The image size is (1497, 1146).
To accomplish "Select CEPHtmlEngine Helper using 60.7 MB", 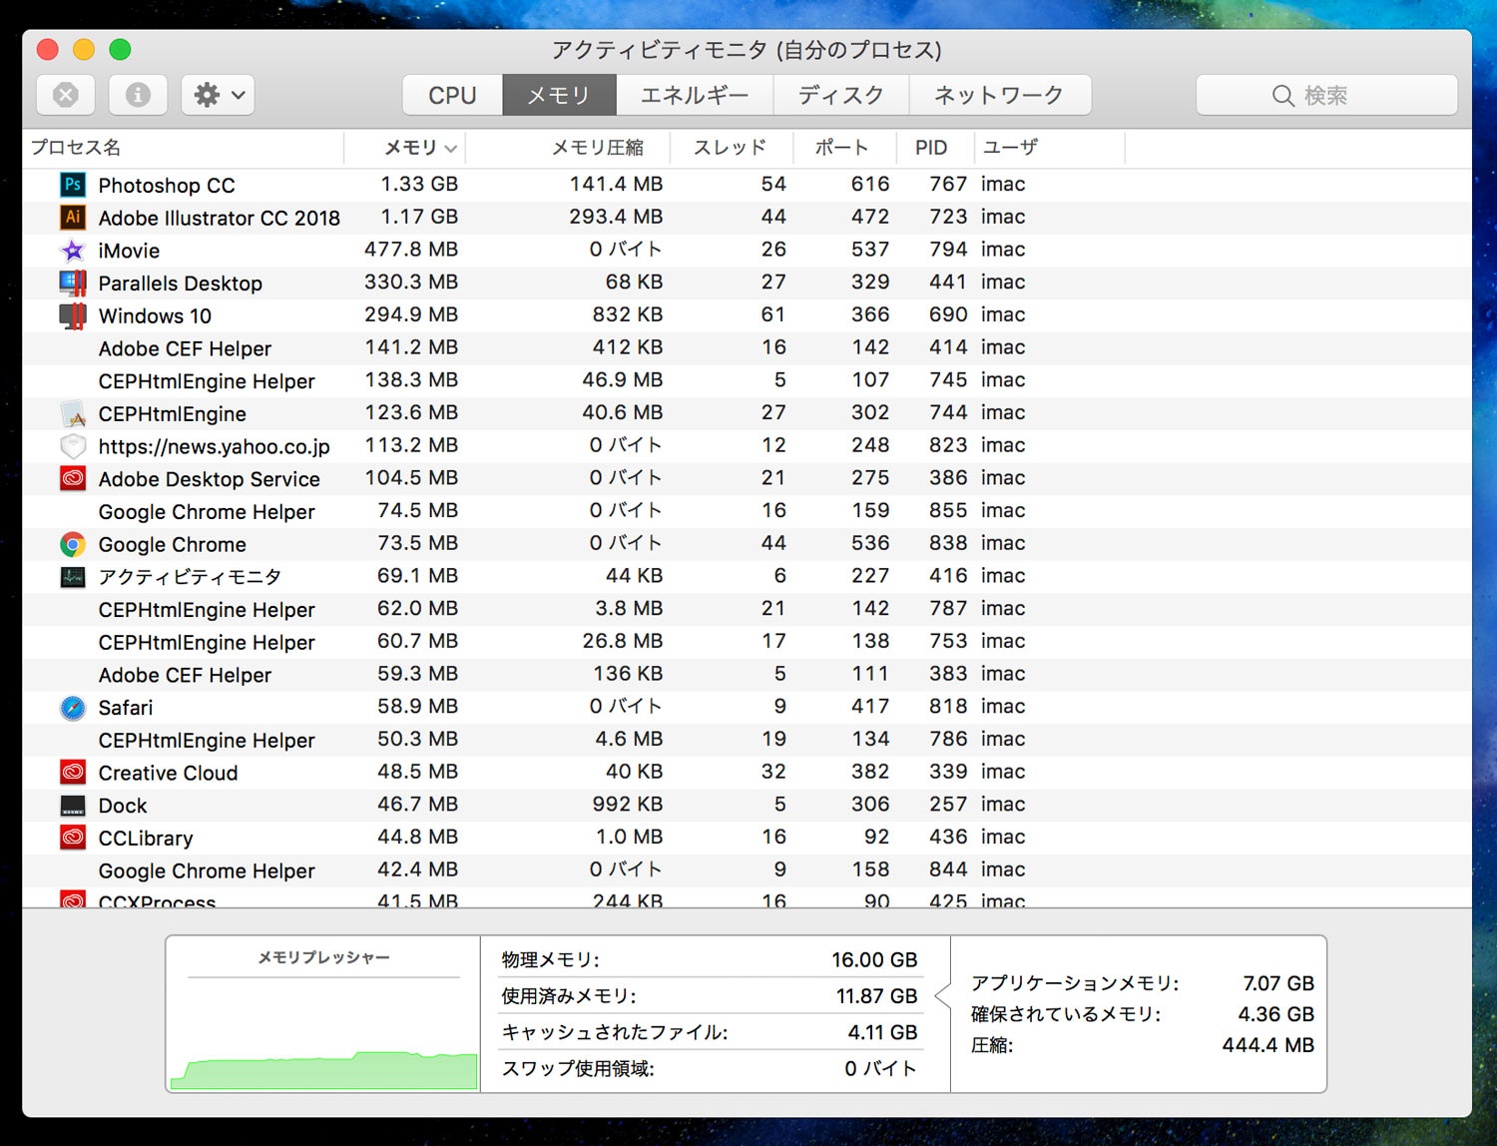I will pyautogui.click(x=207, y=643).
